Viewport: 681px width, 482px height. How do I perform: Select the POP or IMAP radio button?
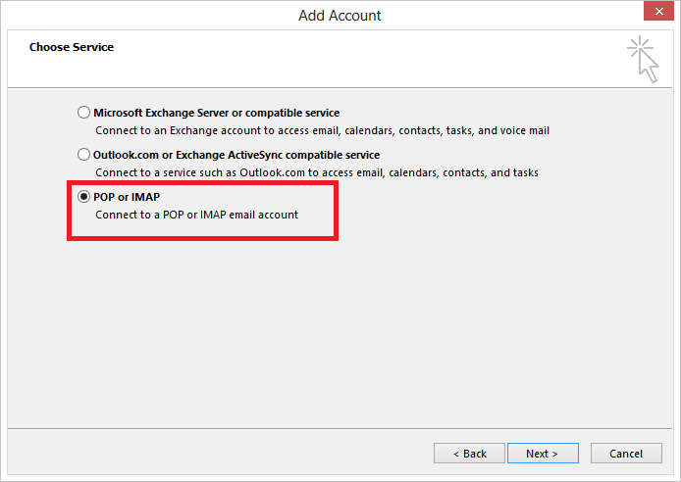point(83,197)
